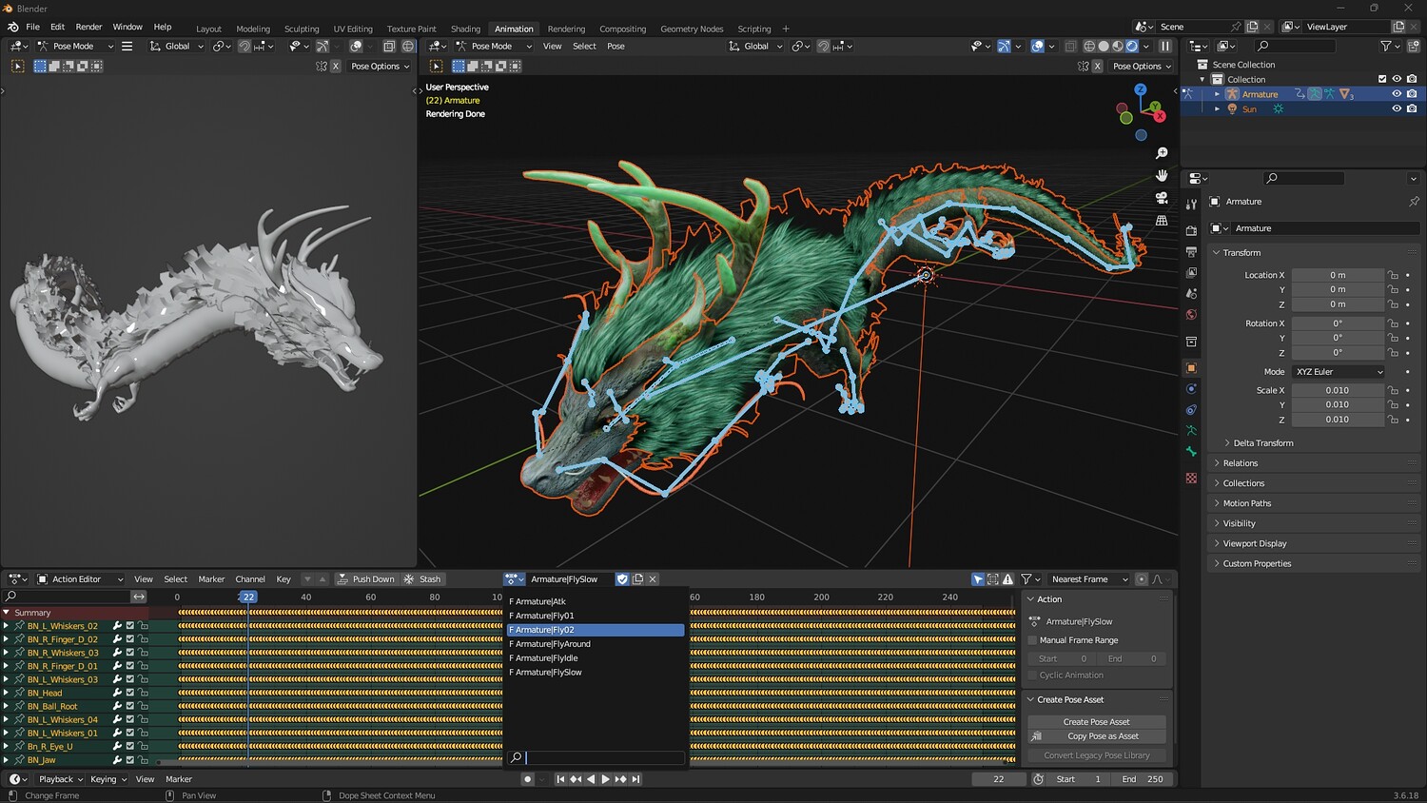Switch to orthographic grid view icon
Viewport: 1427px width, 803px height.
(x=1162, y=221)
